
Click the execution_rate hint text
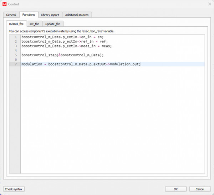pos(62,31)
